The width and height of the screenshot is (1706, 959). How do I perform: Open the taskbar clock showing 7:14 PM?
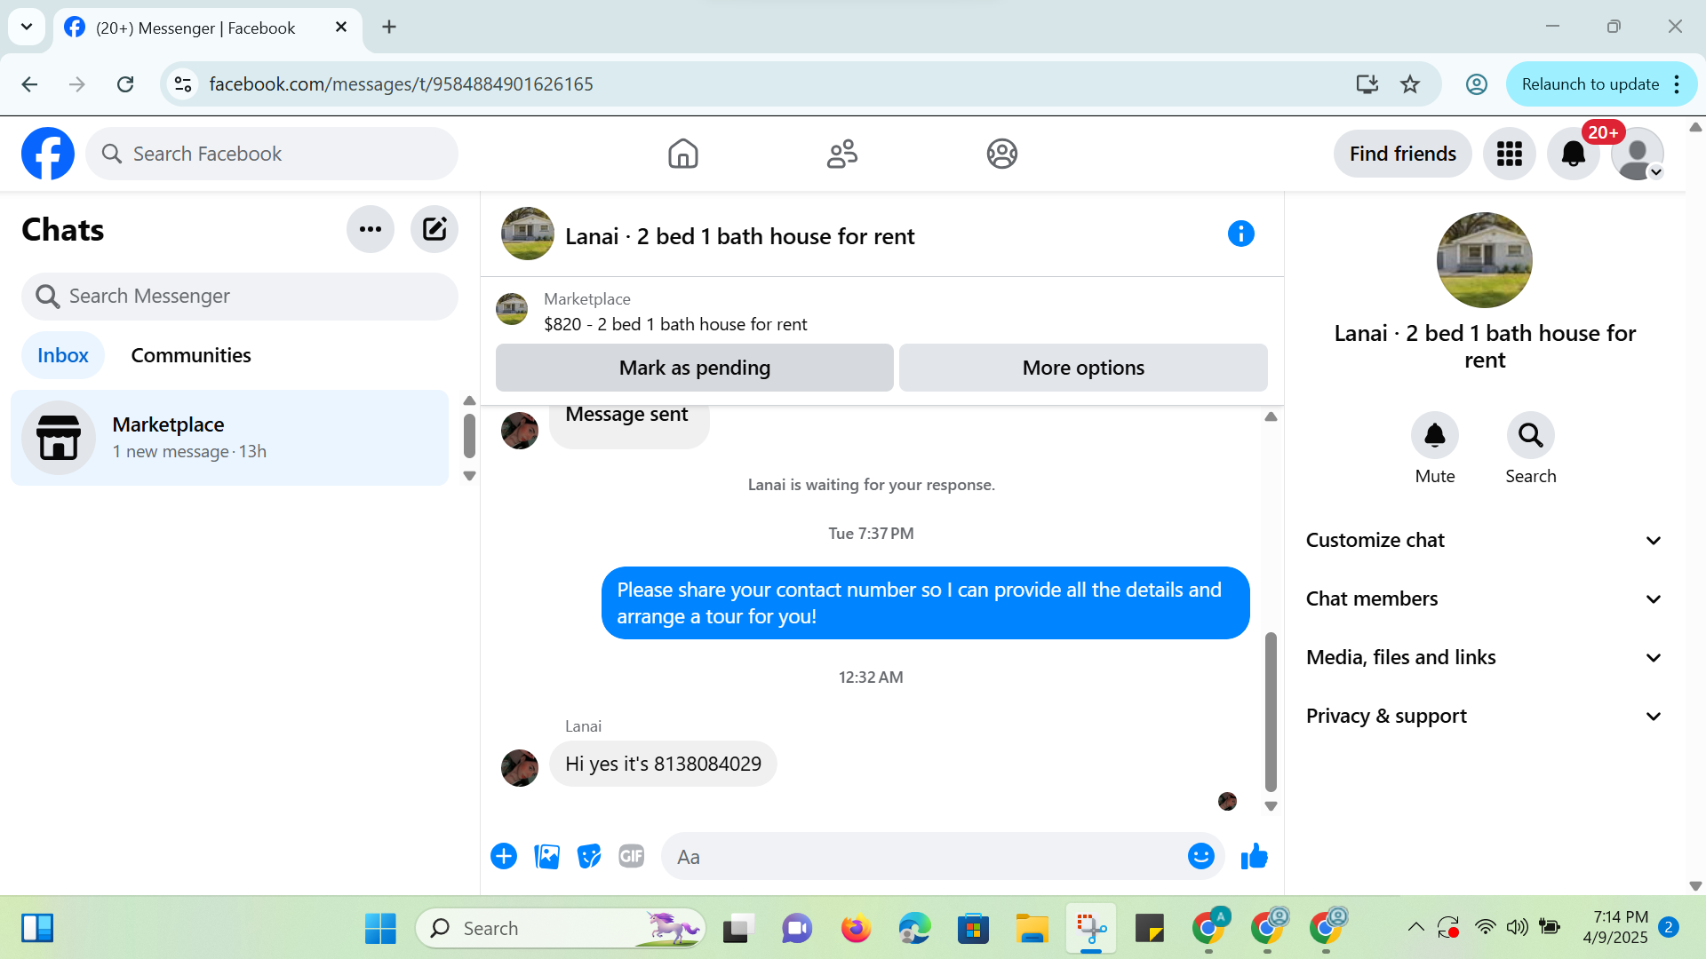tap(1615, 927)
